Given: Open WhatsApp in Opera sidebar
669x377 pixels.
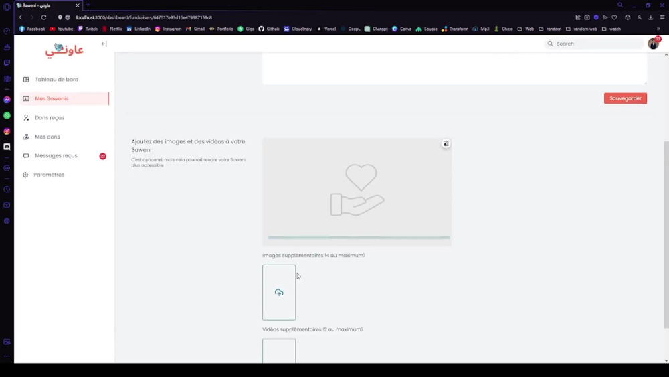Looking at the screenshot, I should point(7,115).
